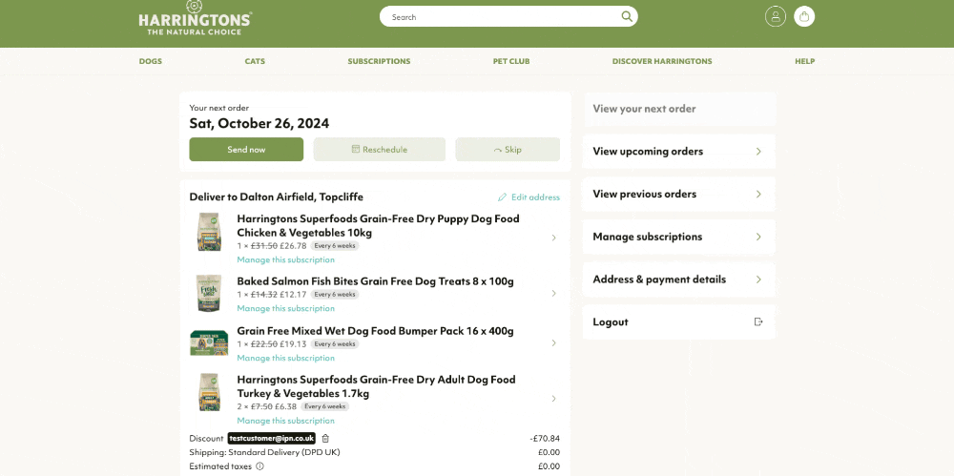Image resolution: width=954 pixels, height=476 pixels.
Task: Click the search magnifier icon
Action: pyautogui.click(x=626, y=16)
